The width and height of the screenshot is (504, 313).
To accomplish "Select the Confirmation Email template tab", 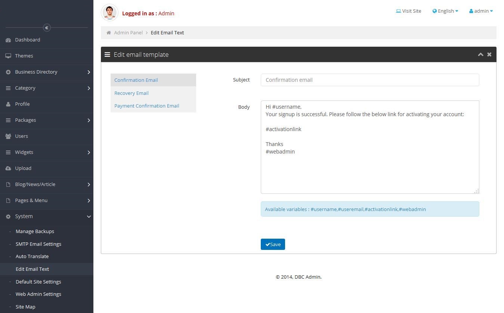I will click(x=153, y=80).
